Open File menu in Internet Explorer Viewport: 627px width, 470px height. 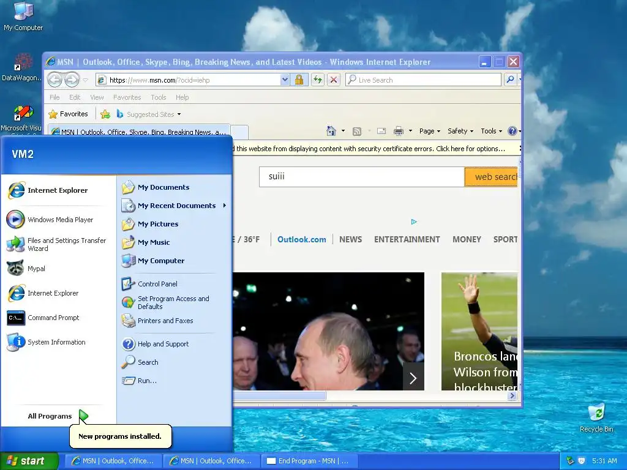[54, 97]
